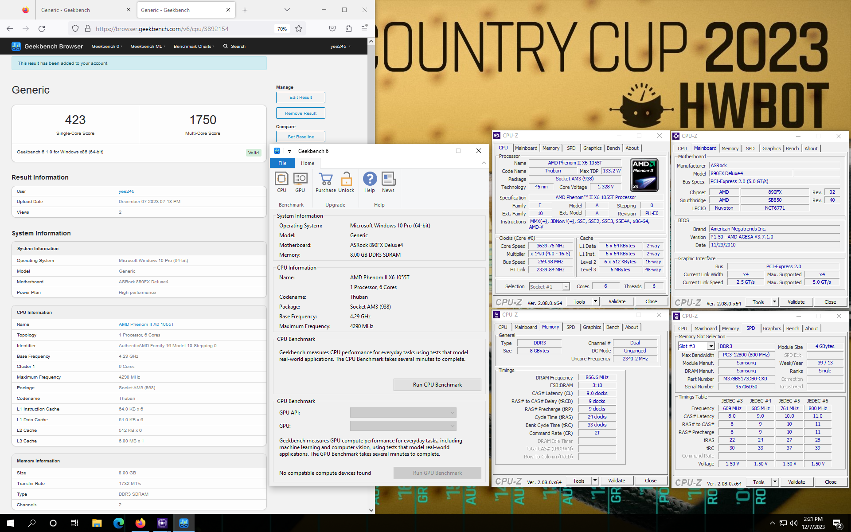This screenshot has width=851, height=532.
Task: Click the CPU benchmark icon in Geekbench 6
Action: coord(281,182)
